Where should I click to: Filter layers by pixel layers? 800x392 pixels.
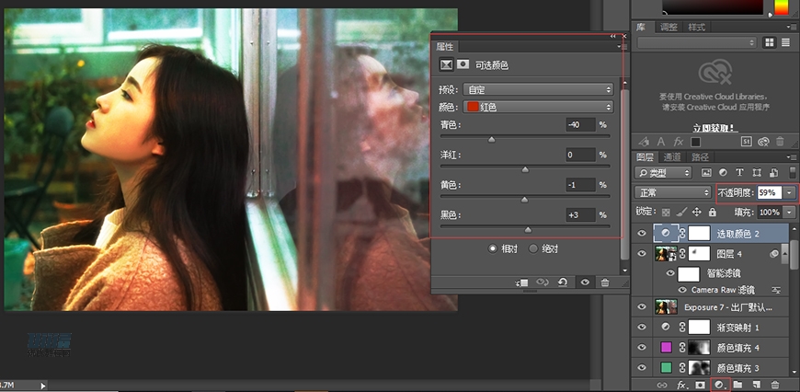706,172
